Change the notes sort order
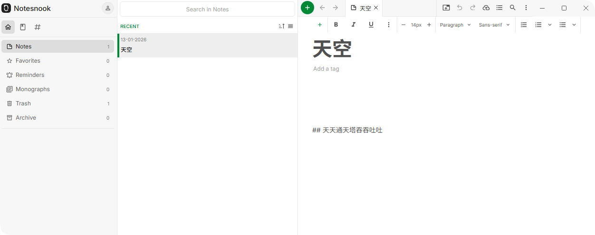 pyautogui.click(x=281, y=27)
